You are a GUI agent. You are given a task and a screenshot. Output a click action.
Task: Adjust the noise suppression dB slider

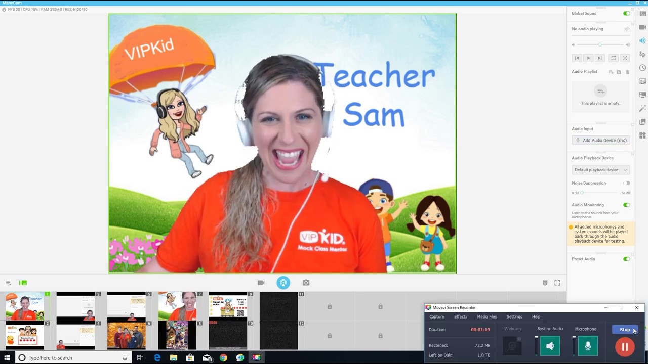600,193
